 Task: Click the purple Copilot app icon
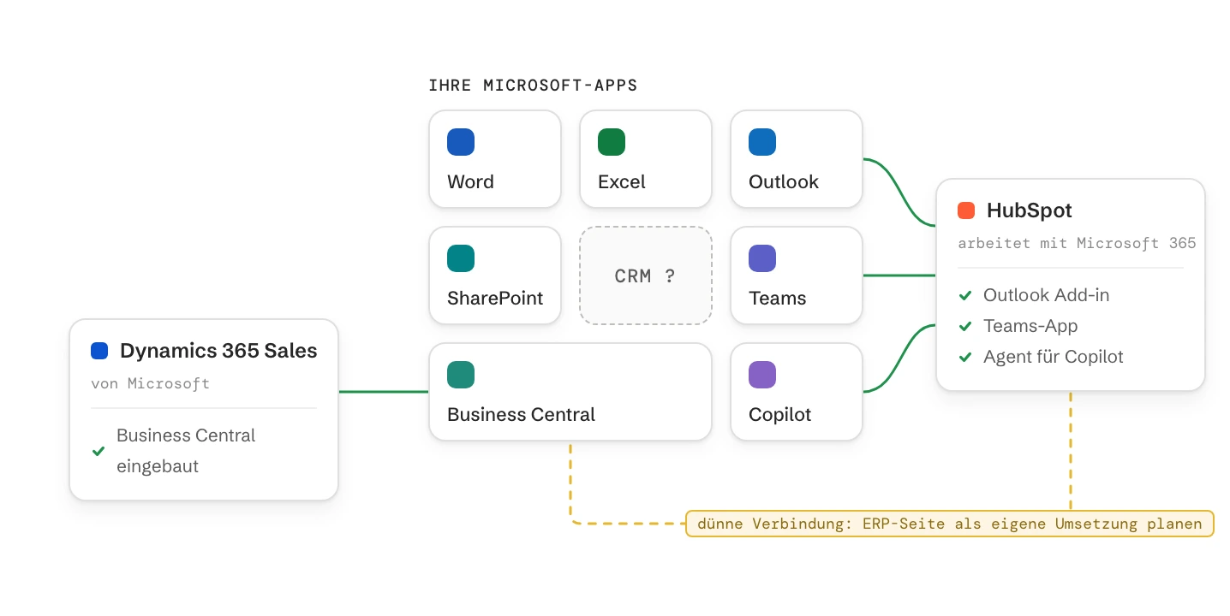762,375
